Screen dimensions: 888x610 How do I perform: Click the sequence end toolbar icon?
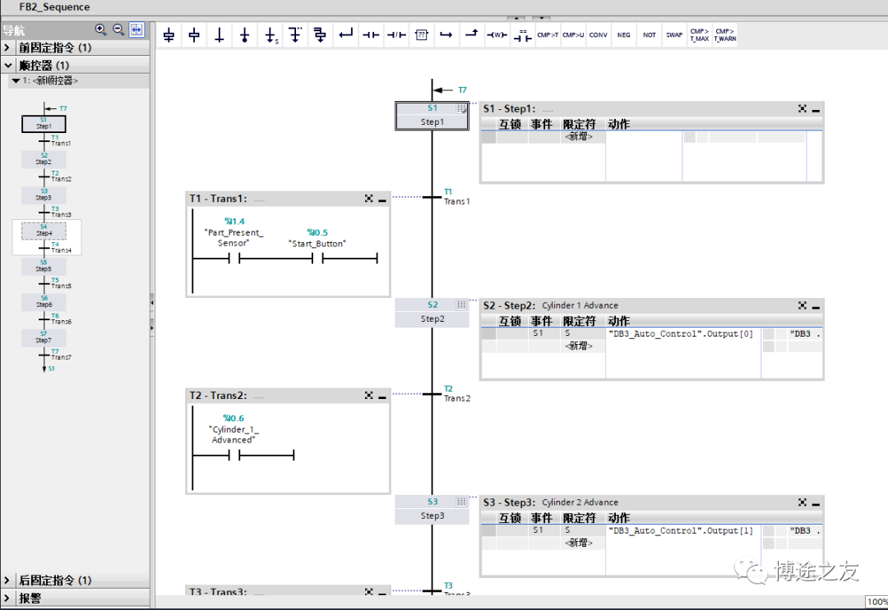(x=245, y=35)
